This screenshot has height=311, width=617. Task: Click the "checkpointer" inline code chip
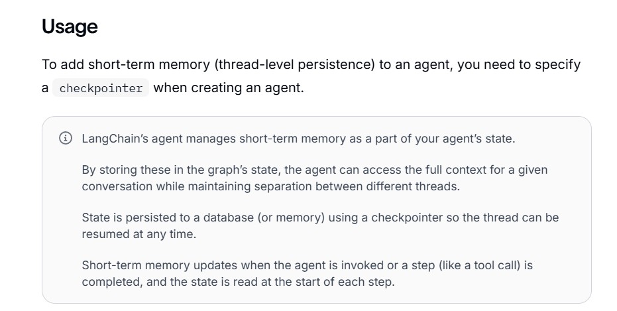[101, 88]
